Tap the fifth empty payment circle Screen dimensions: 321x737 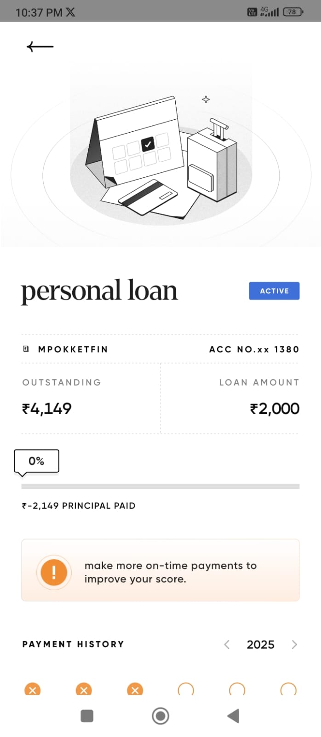pos(237,690)
